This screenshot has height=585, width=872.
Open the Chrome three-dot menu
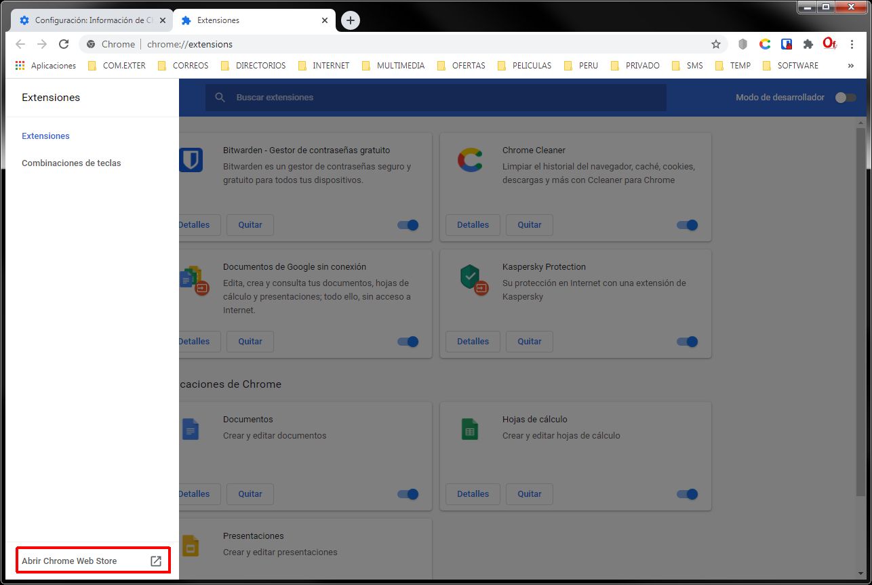(x=852, y=44)
